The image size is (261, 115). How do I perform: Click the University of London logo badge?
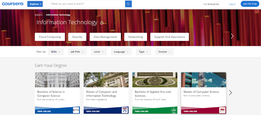coord(76,111)
